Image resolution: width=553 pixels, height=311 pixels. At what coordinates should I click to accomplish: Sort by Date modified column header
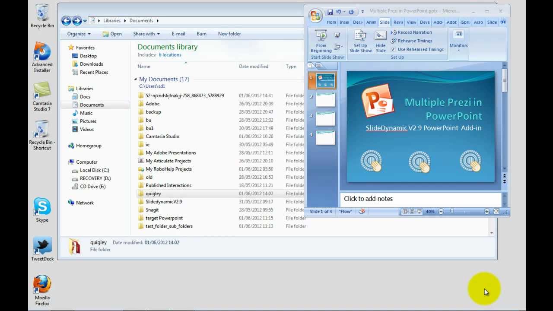254,67
